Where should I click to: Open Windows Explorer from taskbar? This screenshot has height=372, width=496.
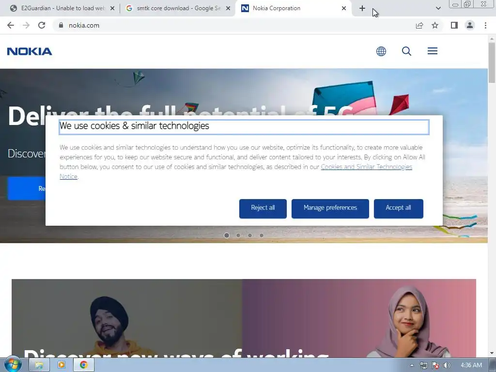(x=39, y=365)
